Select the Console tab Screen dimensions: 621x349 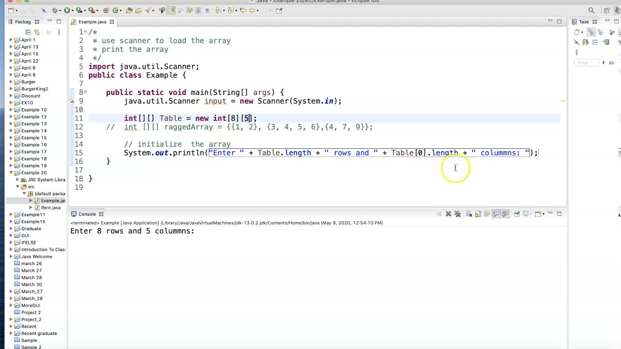87,214
